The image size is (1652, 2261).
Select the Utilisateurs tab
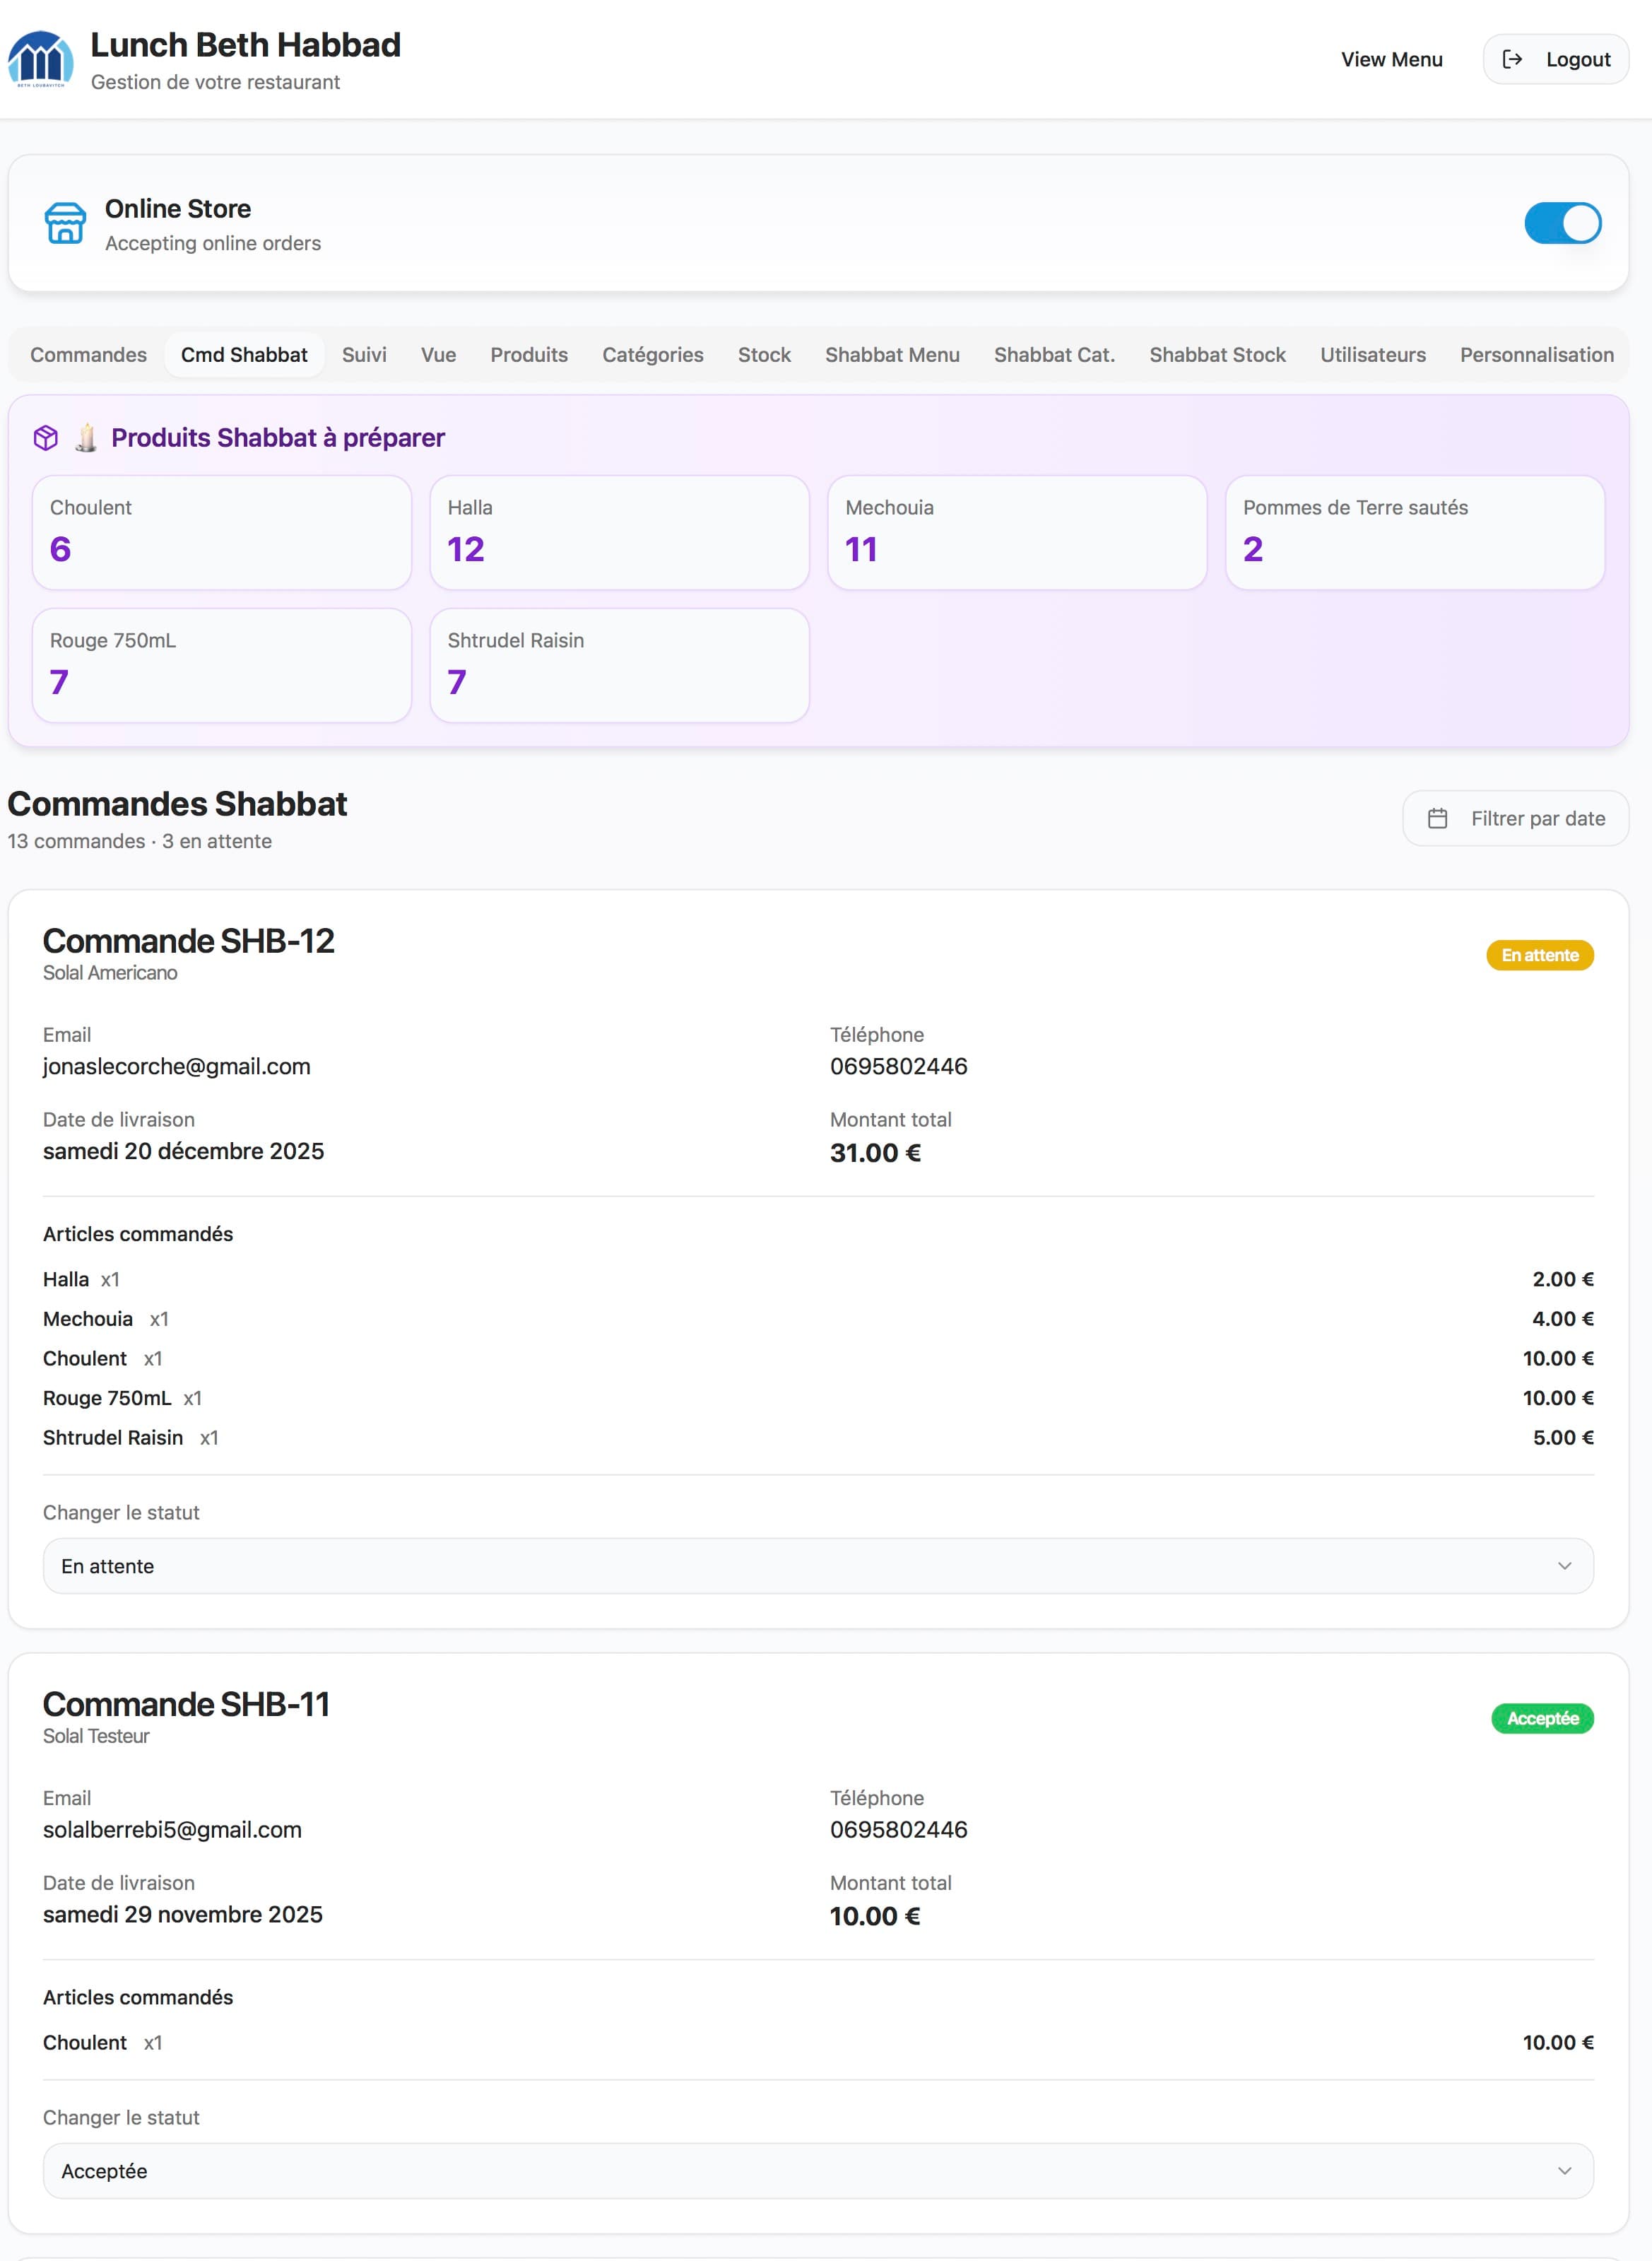(x=1372, y=354)
